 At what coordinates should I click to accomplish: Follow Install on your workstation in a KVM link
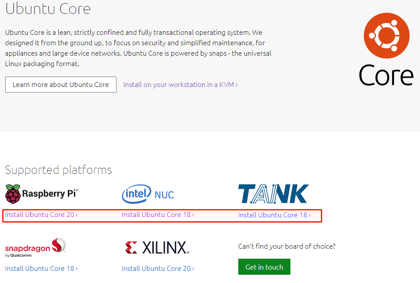(x=180, y=85)
